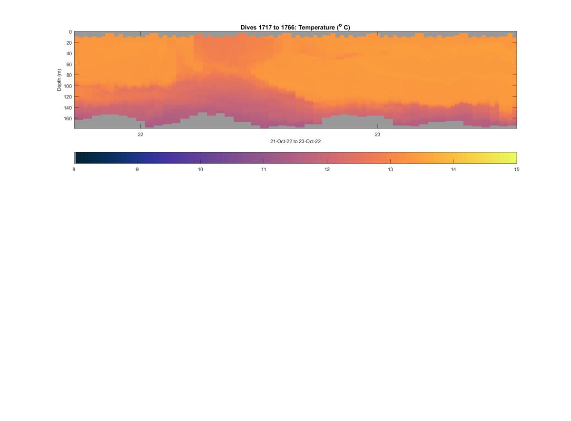
Task: Click colorbar tick label '12'
Action: tap(327, 169)
